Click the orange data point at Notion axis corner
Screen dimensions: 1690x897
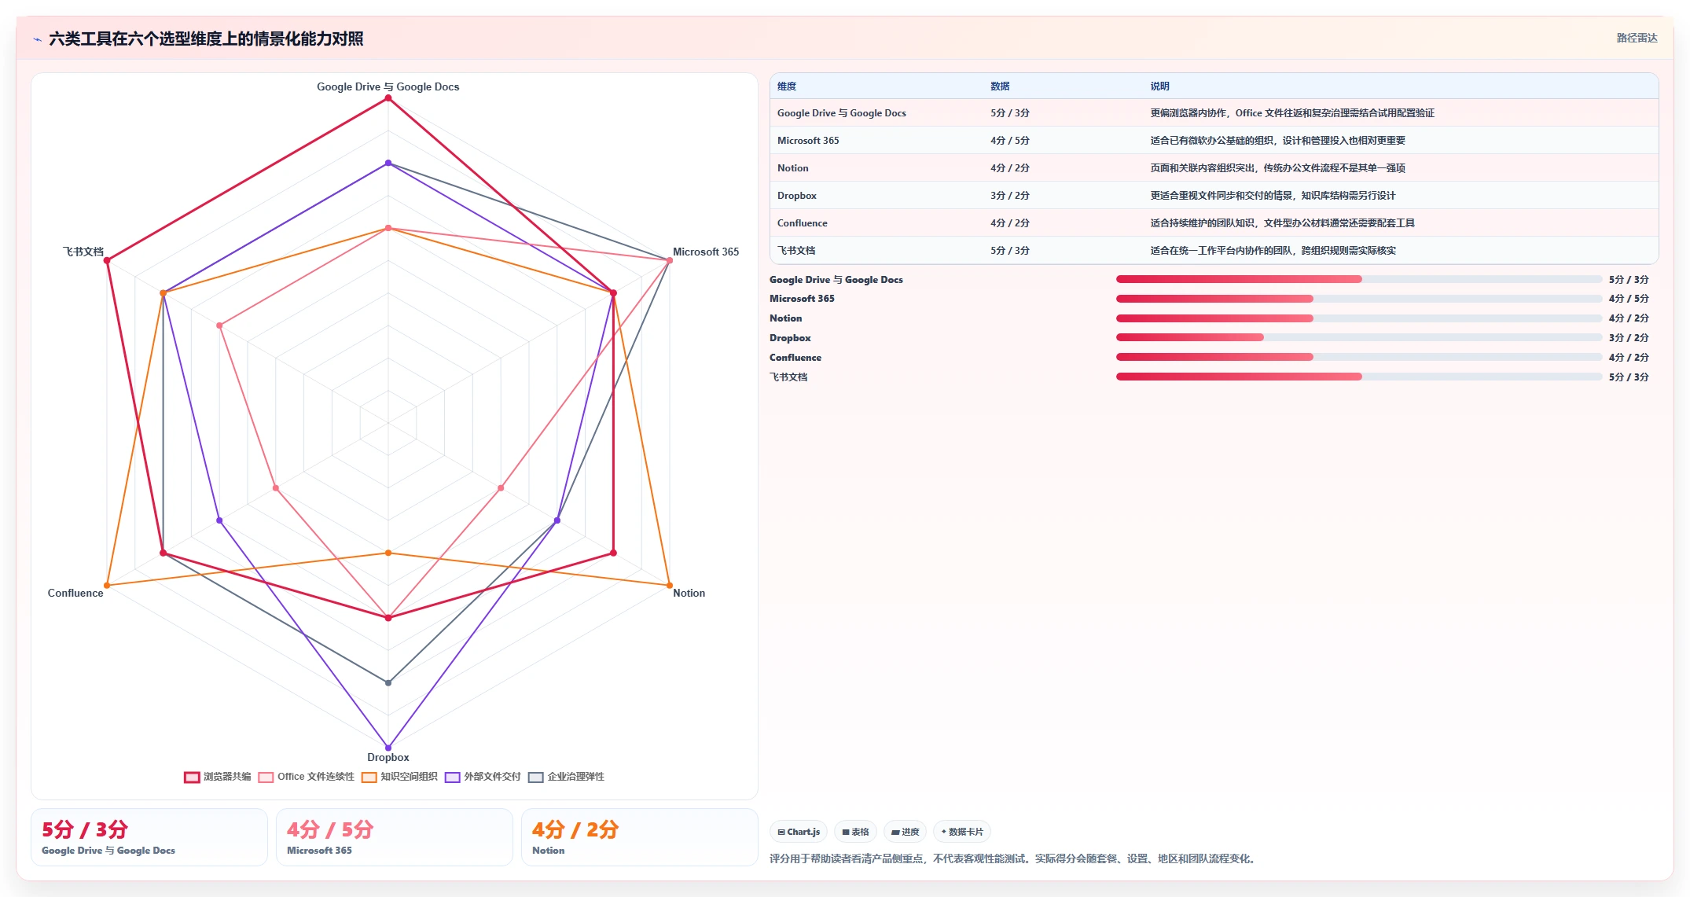coord(670,586)
